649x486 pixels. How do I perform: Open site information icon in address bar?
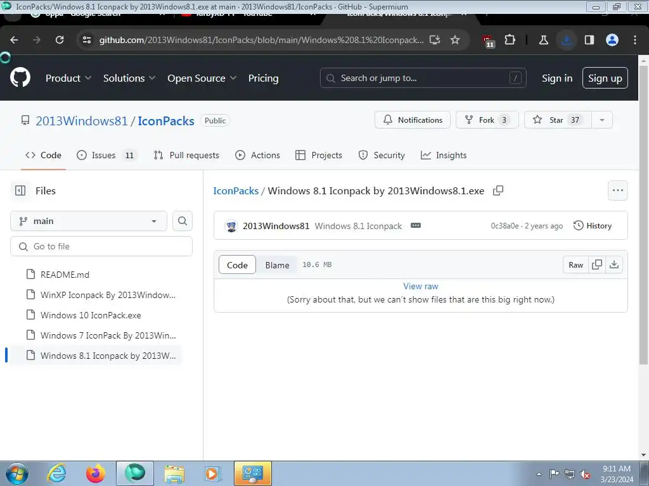tap(87, 40)
